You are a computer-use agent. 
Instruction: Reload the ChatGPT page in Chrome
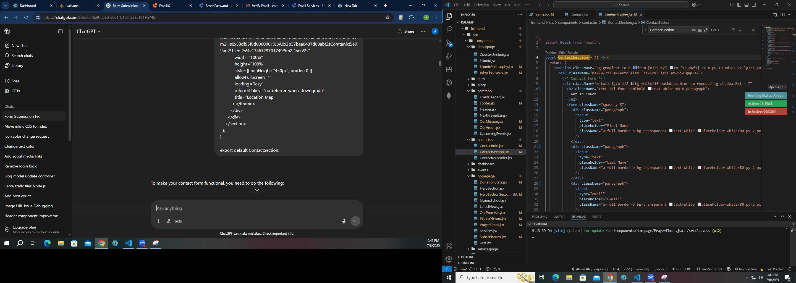(26, 18)
